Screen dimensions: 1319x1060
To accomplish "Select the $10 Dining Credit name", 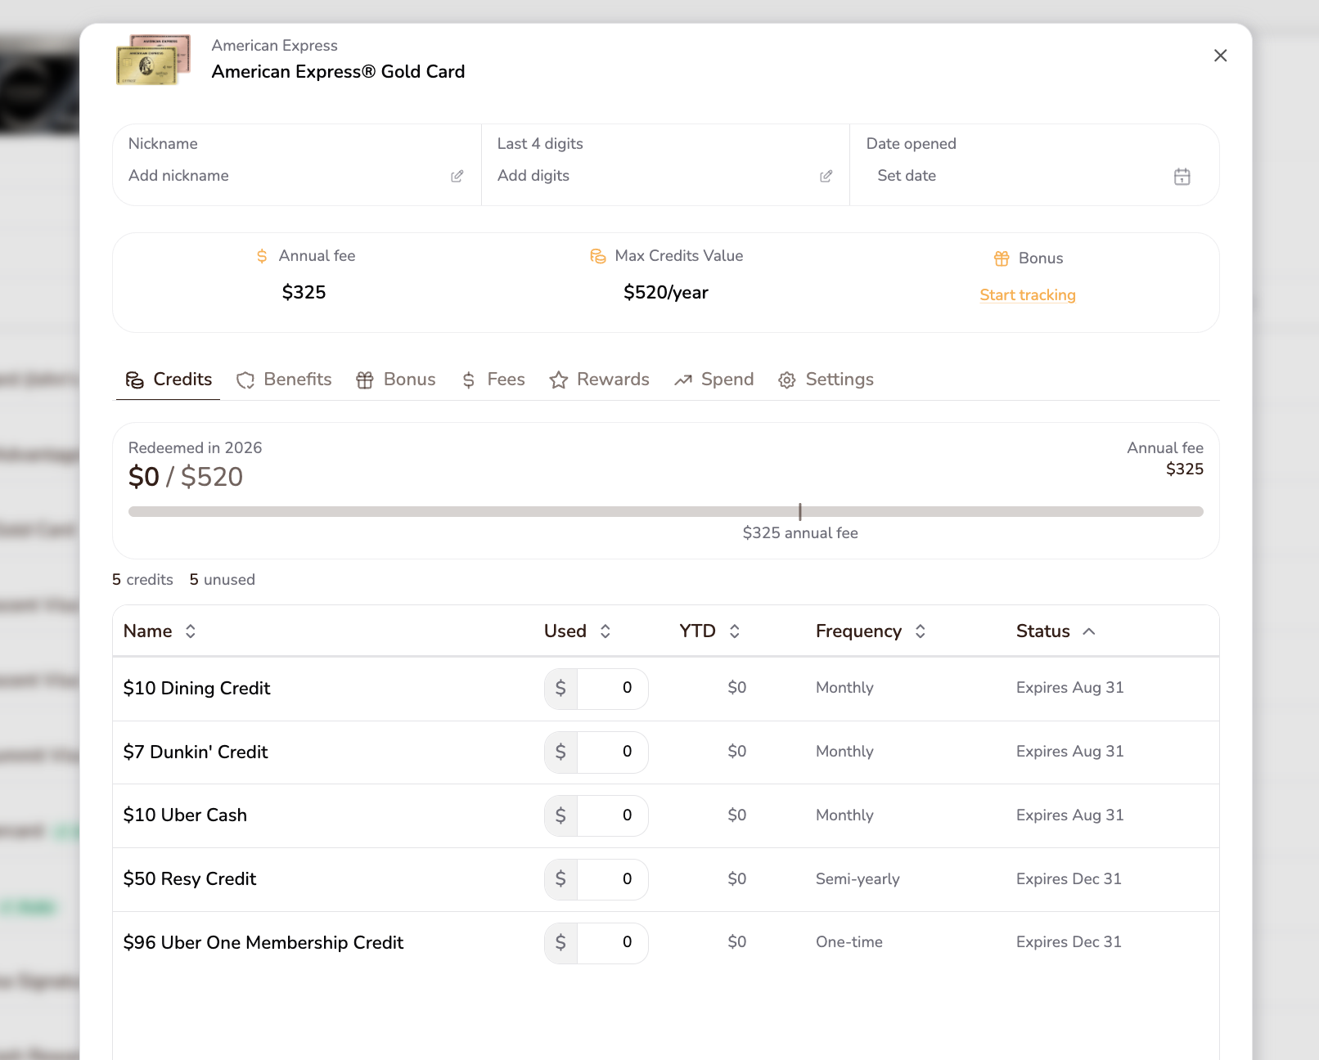I will click(196, 689).
